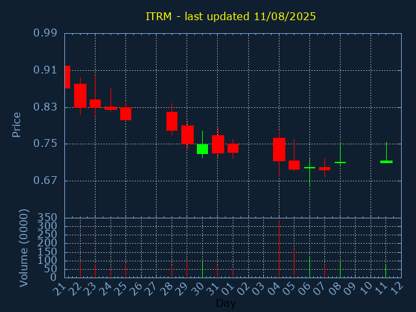Click the red candlestick for day 05
416x312 pixels.
pos(294,165)
